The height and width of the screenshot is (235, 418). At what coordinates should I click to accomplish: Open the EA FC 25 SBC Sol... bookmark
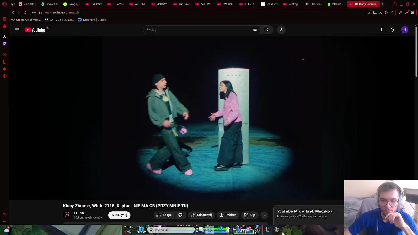pyautogui.click(x=59, y=20)
